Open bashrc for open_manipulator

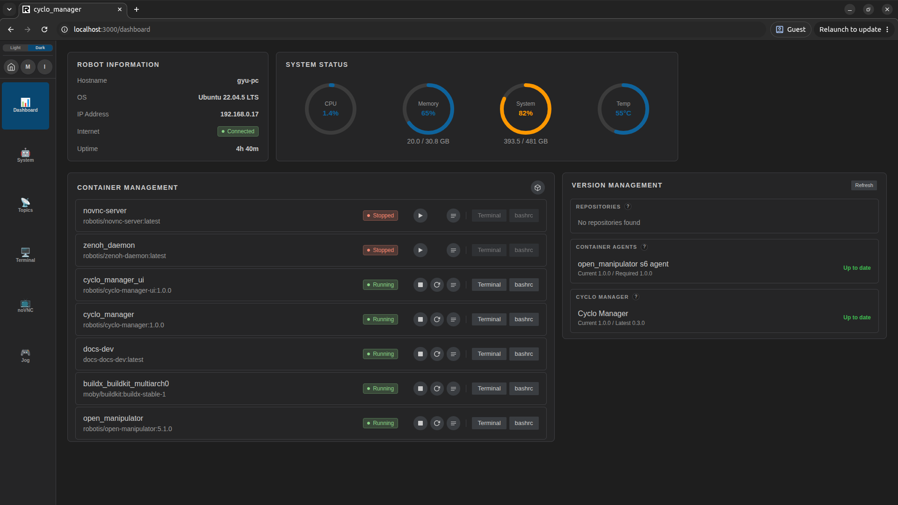click(x=524, y=423)
